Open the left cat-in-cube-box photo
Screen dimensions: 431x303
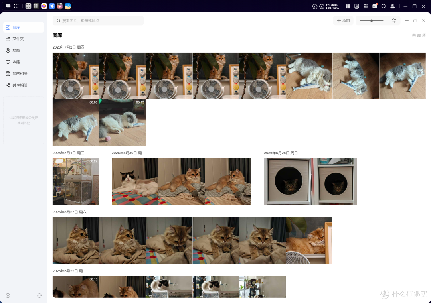pos(287,181)
